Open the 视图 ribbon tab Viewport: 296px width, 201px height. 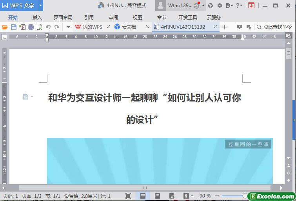(138, 18)
